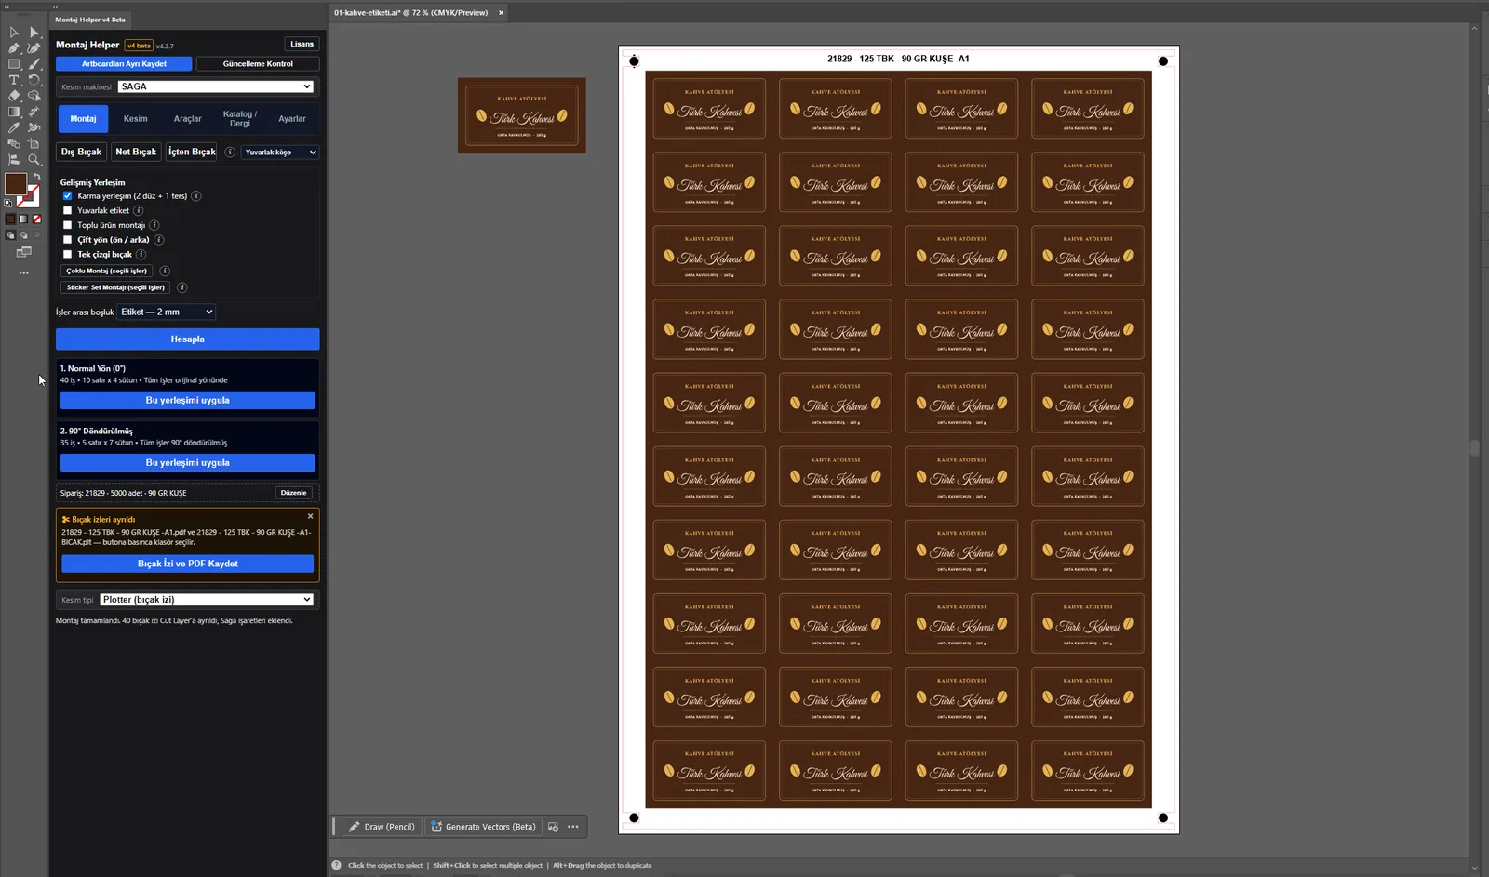The image size is (1489, 877).
Task: Switch to the Kesim tab
Action: 136,119
